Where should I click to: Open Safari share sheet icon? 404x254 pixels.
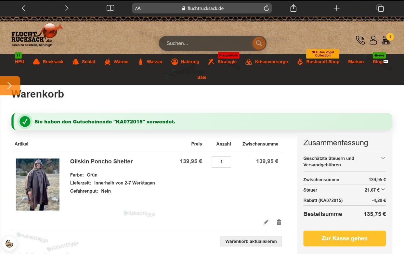pyautogui.click(x=293, y=8)
